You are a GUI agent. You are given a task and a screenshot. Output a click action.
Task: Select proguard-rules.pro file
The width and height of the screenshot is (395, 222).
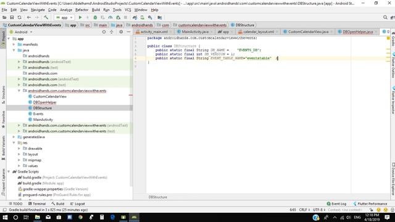(x=54, y=195)
